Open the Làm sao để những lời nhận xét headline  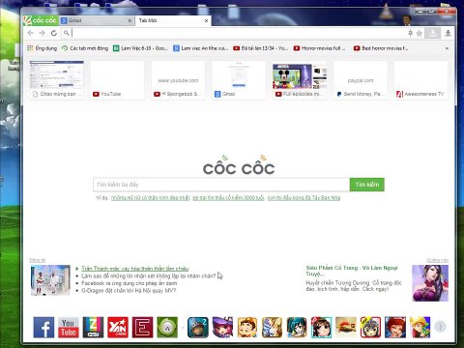click(x=148, y=275)
